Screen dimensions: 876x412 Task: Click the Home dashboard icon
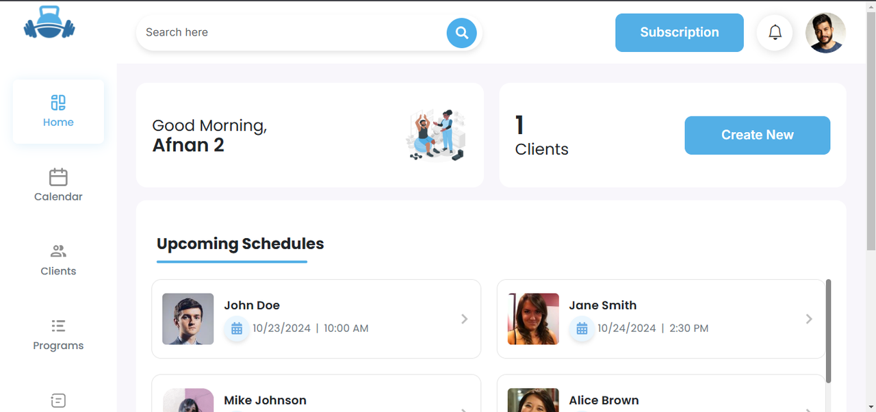coord(58,103)
